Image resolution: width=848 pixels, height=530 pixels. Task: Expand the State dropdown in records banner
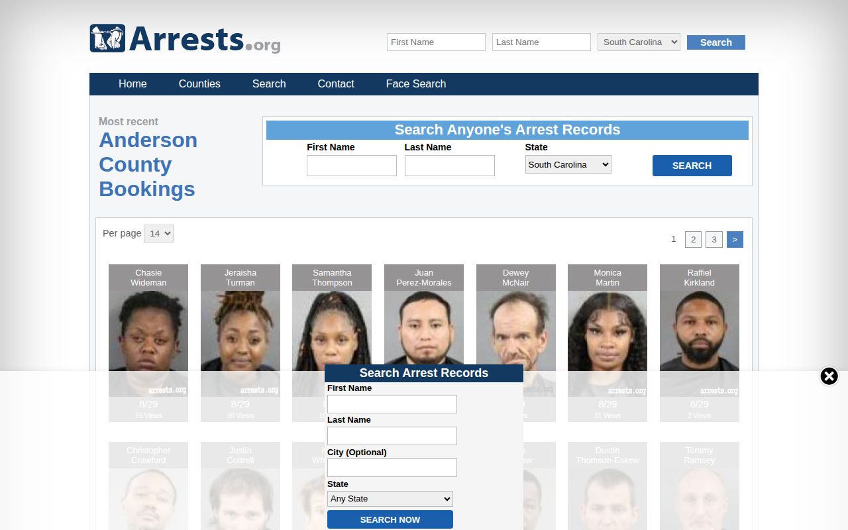568,164
